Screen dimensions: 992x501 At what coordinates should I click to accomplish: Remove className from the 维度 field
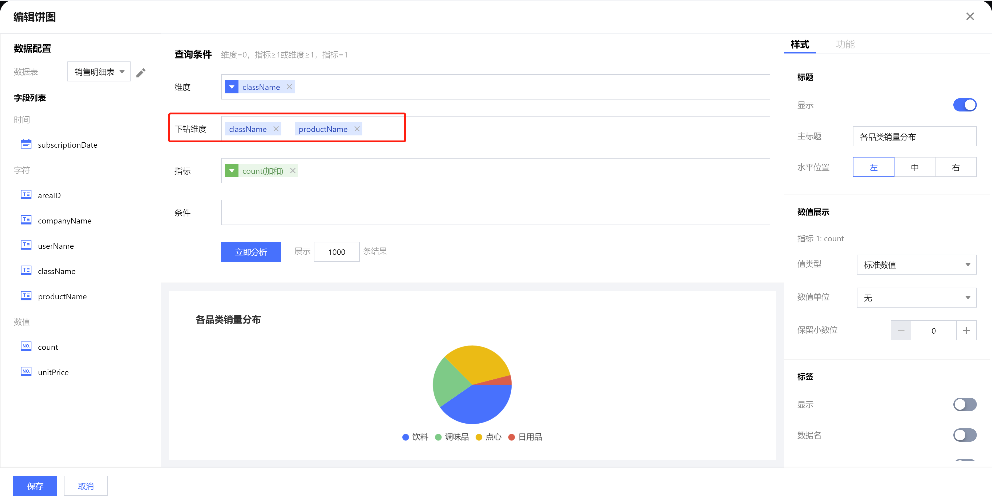point(289,87)
